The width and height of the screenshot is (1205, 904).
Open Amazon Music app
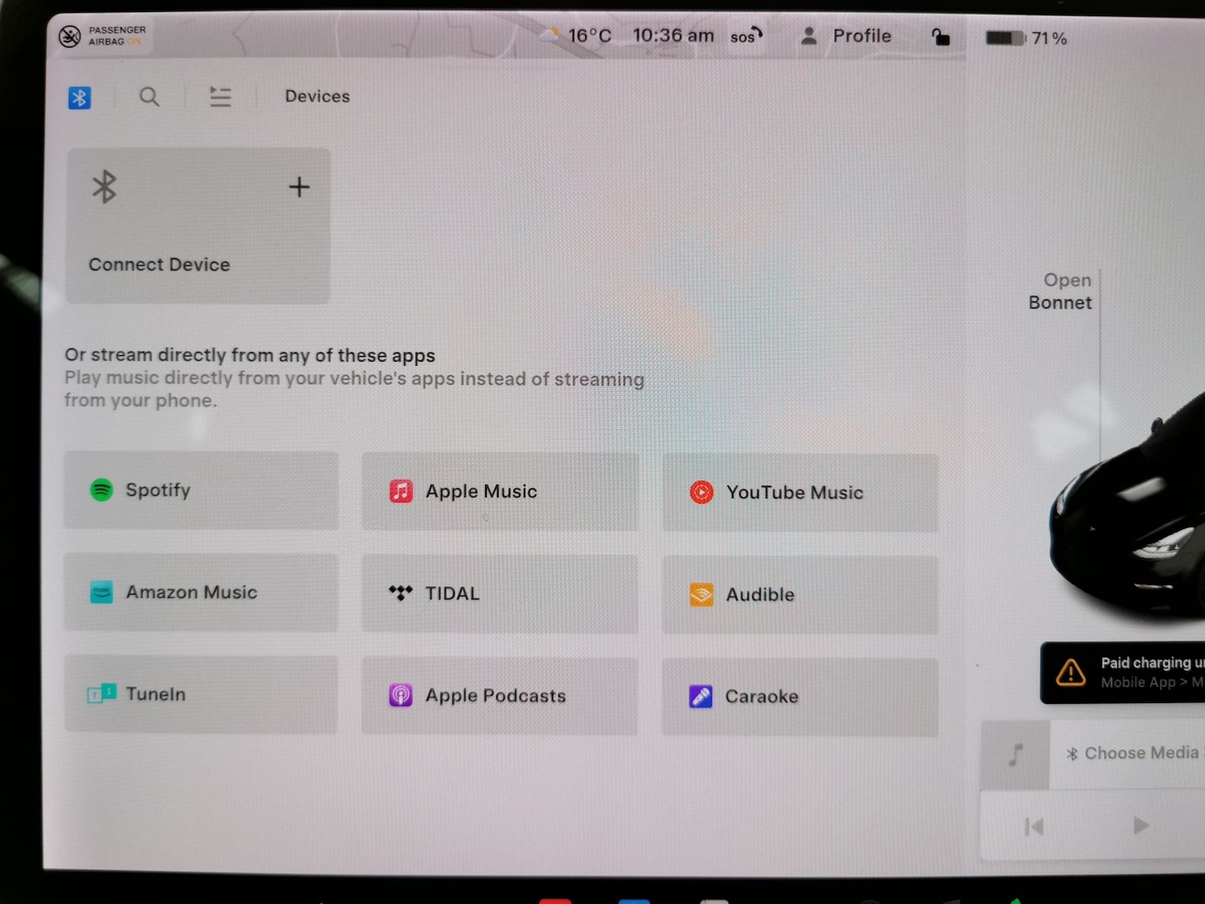tap(201, 592)
